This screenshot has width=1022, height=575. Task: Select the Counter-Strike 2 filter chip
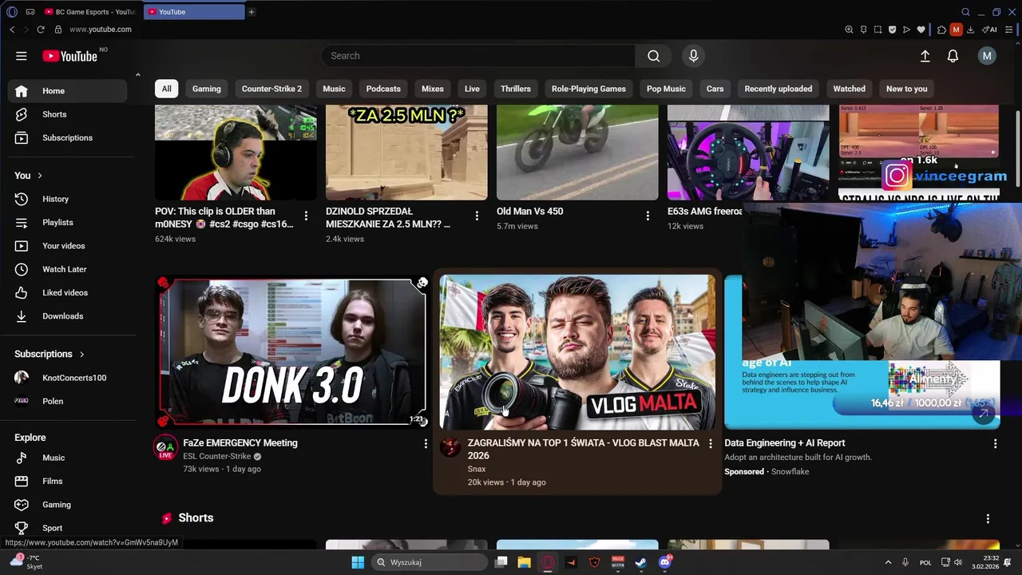(271, 89)
